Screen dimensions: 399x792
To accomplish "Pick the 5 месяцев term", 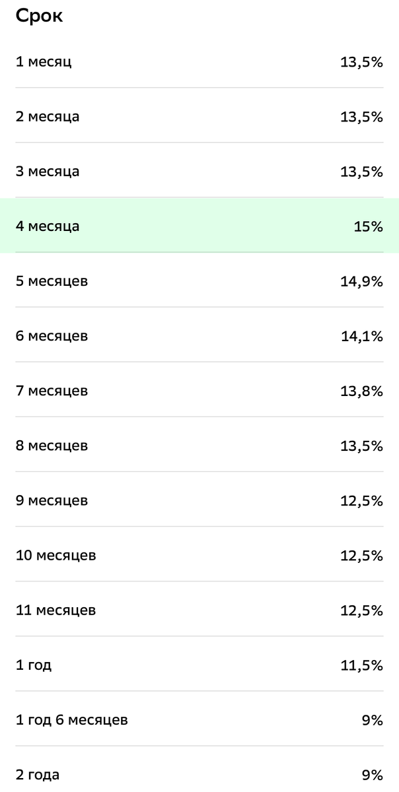I will pos(199,281).
